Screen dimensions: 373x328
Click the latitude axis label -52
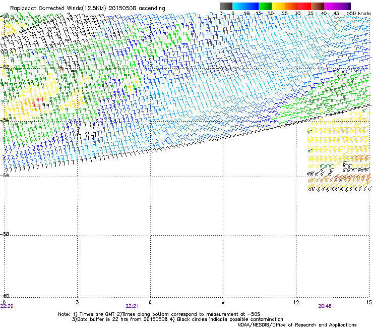coord(5,67)
